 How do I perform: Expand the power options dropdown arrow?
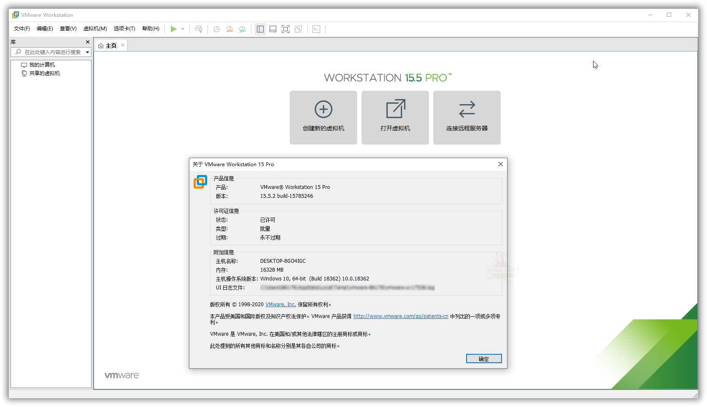pos(183,29)
